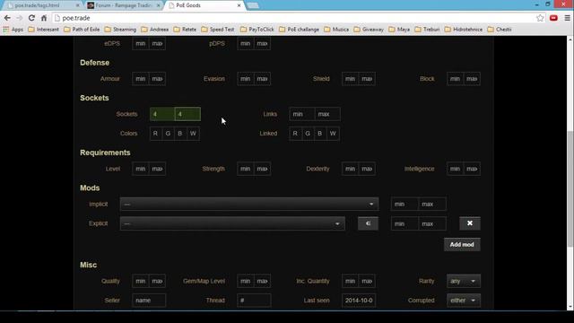This screenshot has height=323, width=574.
Task: Click the Implicit mod min value field
Action: [x=404, y=204]
